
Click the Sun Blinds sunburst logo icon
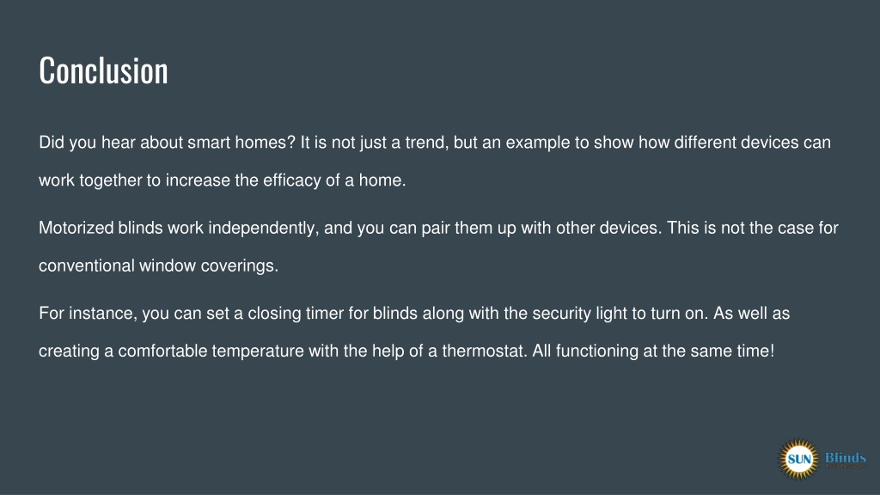(x=798, y=459)
